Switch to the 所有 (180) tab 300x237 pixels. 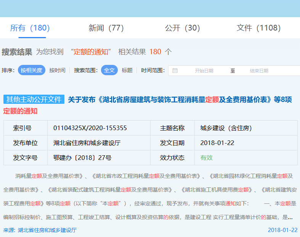(x=30, y=28)
